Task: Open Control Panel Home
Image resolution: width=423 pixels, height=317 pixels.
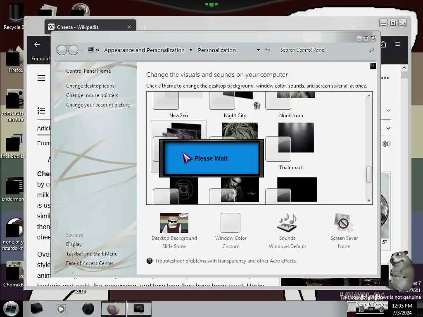Action: [88, 71]
